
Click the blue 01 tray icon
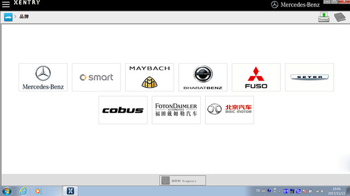point(286,191)
